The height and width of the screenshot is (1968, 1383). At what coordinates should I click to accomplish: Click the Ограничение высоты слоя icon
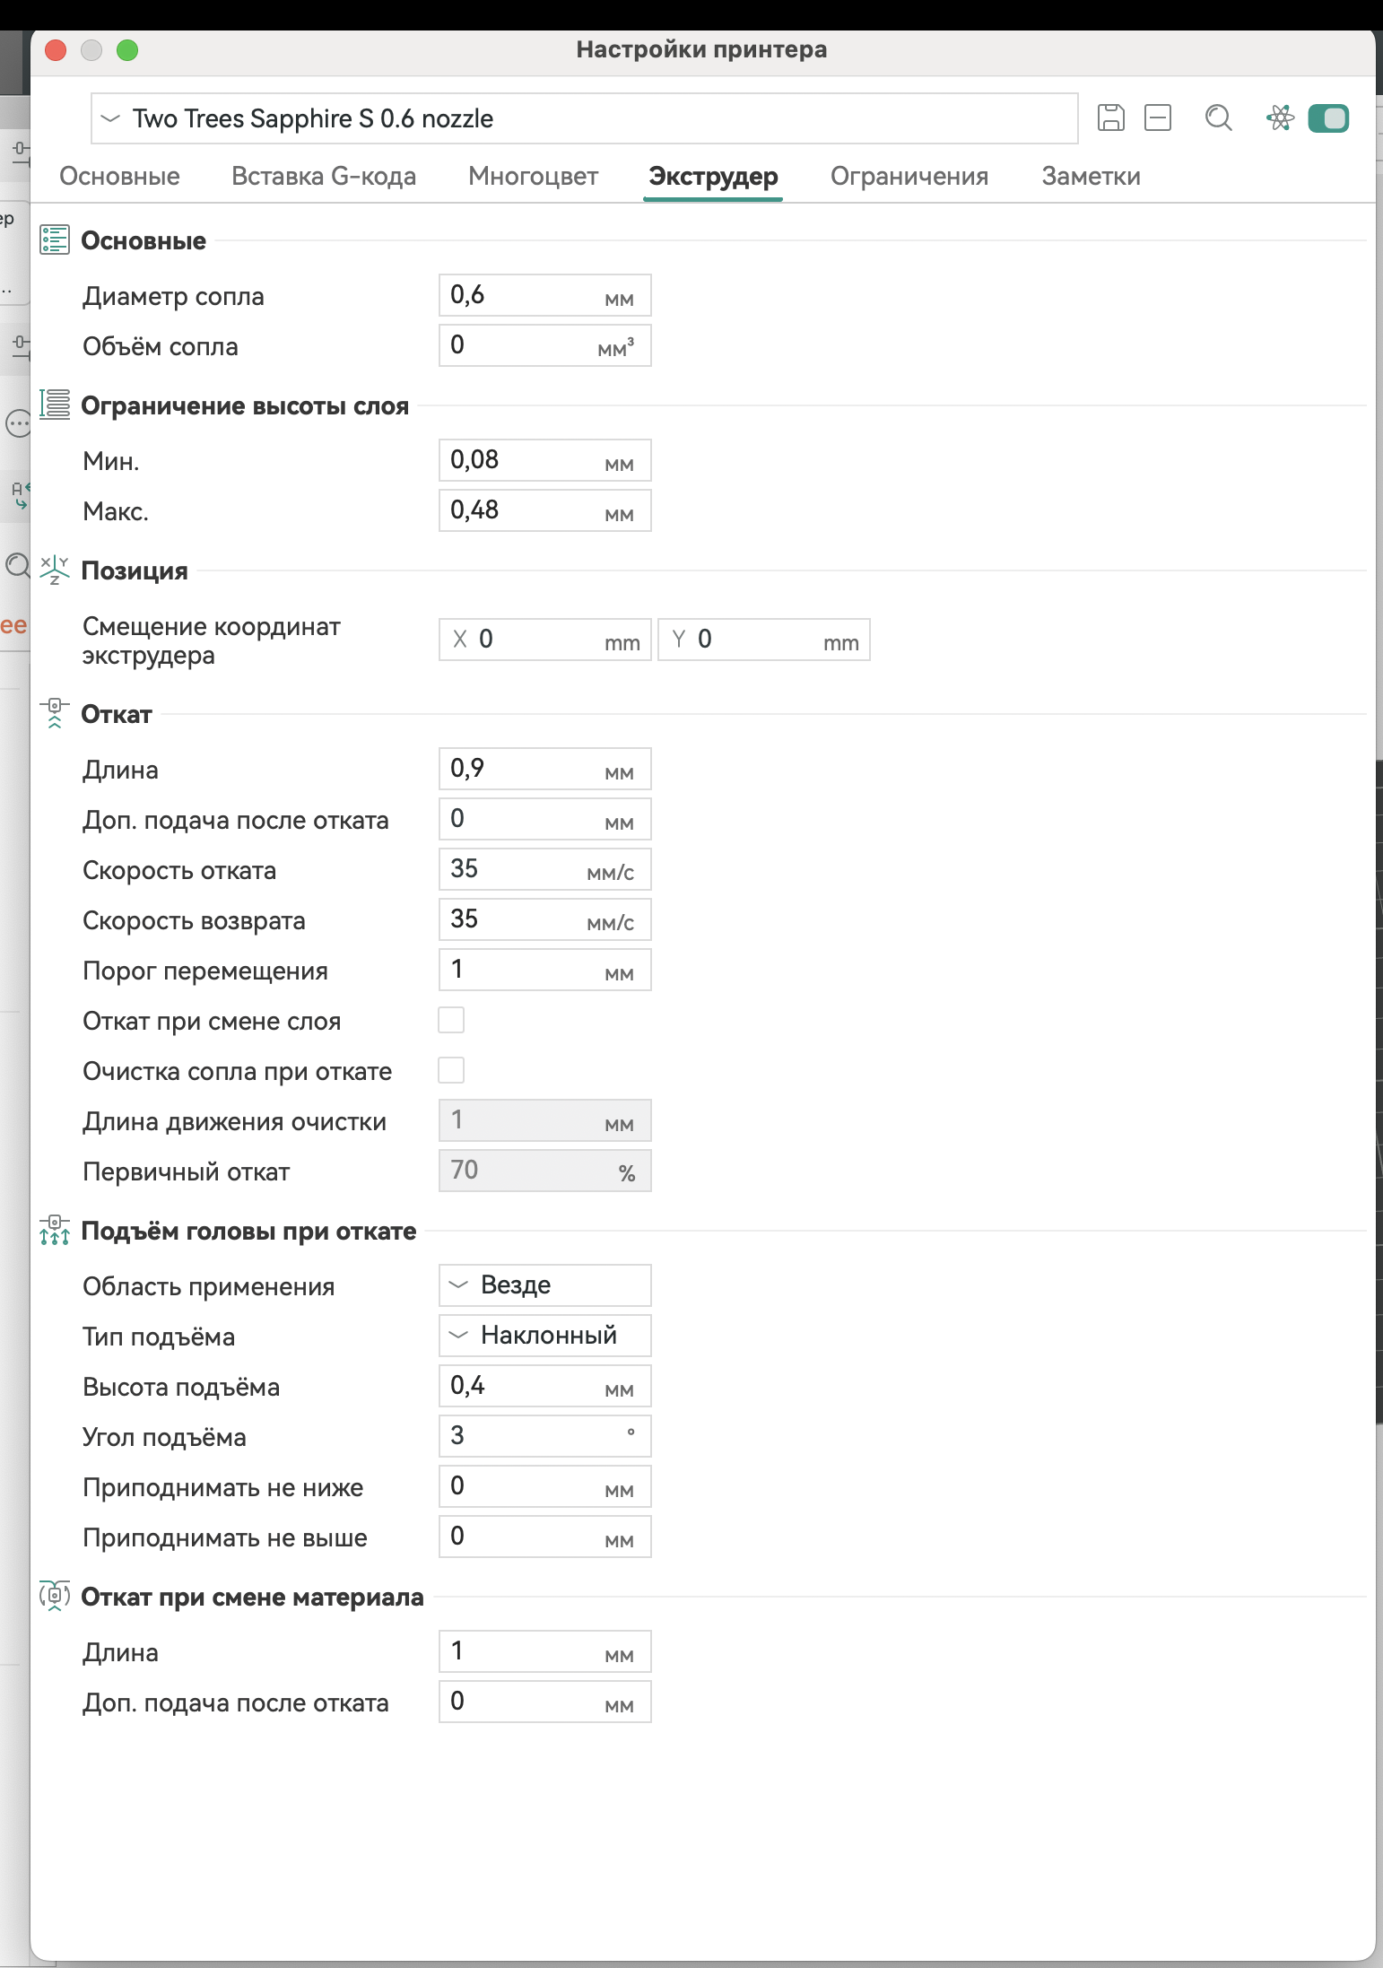tap(55, 405)
